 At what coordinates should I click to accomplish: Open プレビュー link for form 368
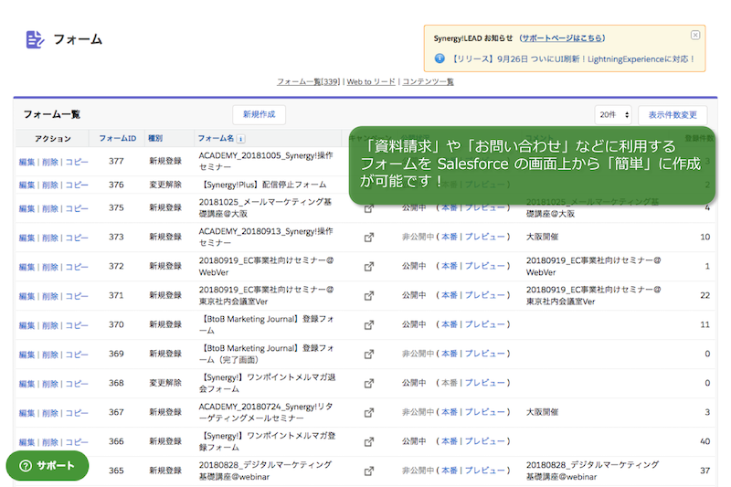(485, 383)
